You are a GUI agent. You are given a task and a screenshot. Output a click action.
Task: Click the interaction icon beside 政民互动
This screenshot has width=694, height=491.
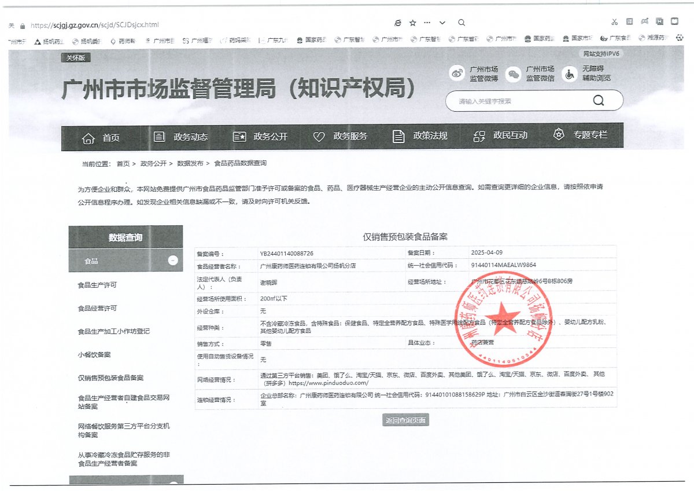click(479, 136)
